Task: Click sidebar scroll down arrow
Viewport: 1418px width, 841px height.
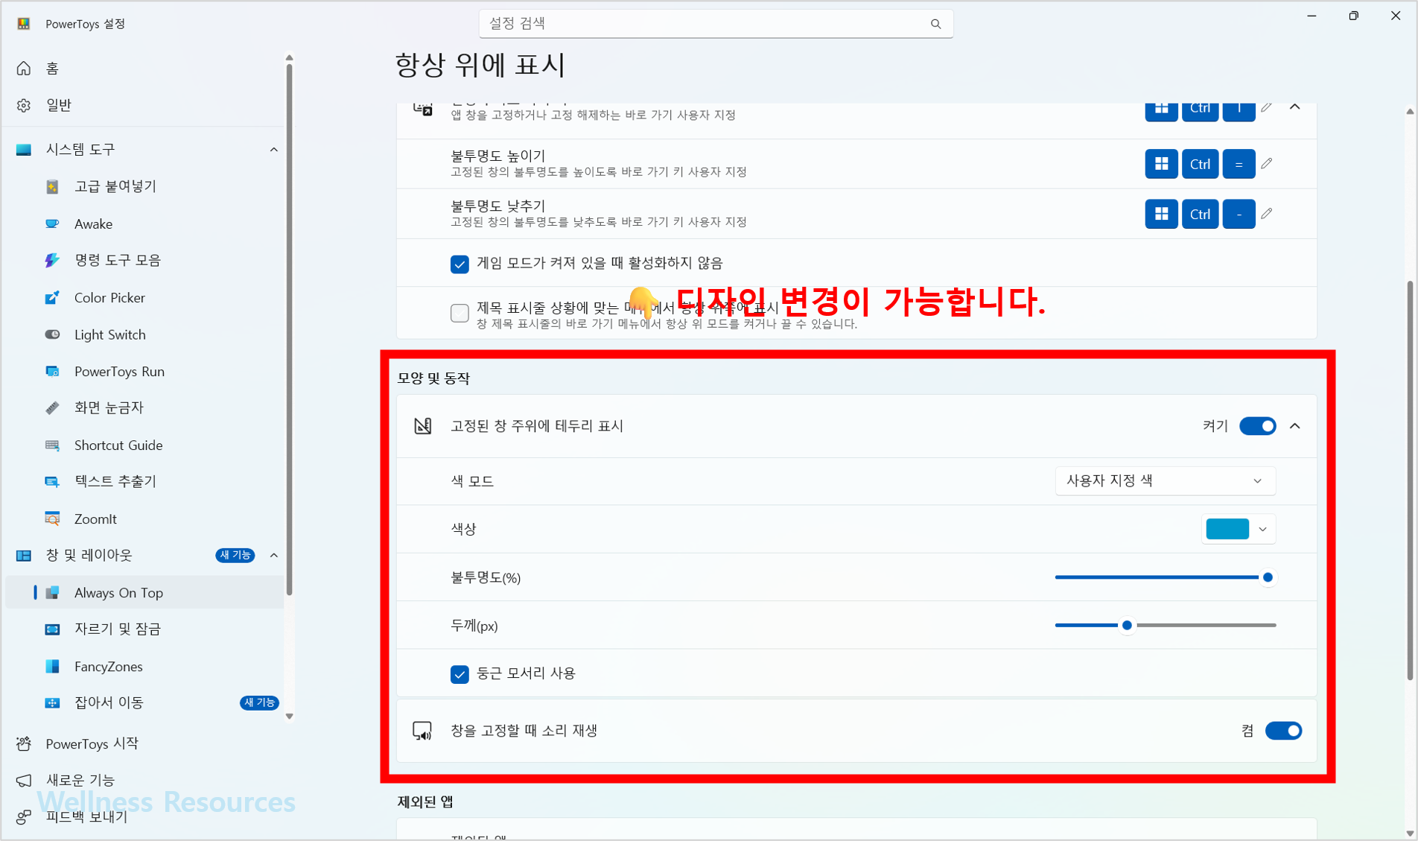Action: coord(290,717)
